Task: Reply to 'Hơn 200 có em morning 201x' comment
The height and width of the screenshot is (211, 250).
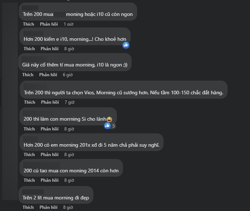Action: pos(49,155)
